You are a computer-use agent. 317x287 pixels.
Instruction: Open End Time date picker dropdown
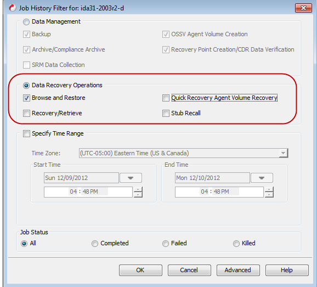[x=262, y=178]
